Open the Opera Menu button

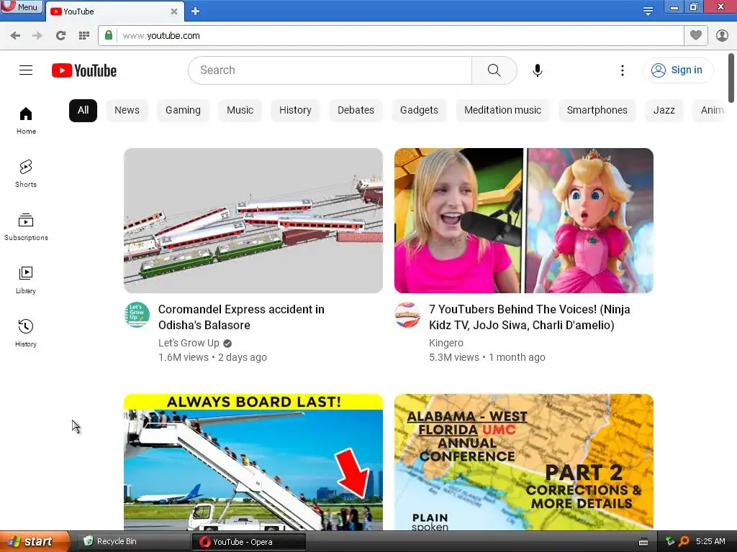pos(22,6)
